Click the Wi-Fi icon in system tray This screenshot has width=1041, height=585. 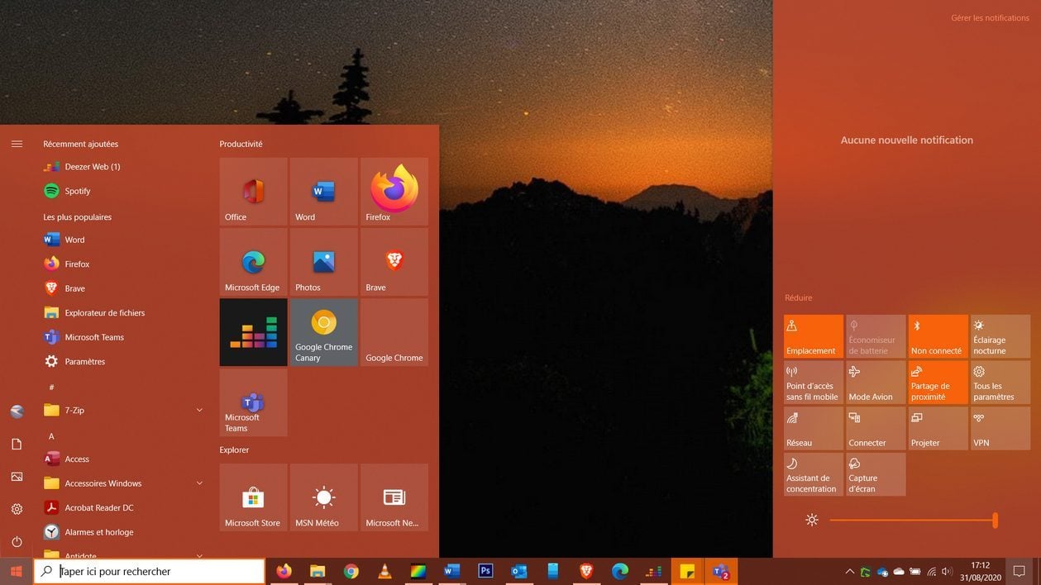[x=931, y=571]
